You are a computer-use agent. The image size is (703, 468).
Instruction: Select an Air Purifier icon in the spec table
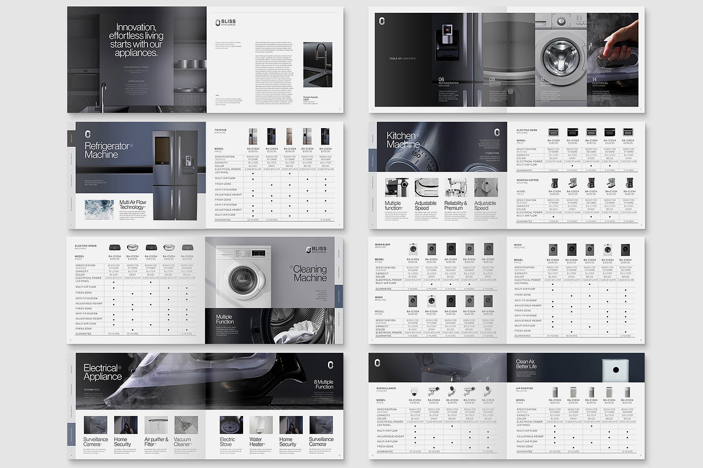click(554, 391)
